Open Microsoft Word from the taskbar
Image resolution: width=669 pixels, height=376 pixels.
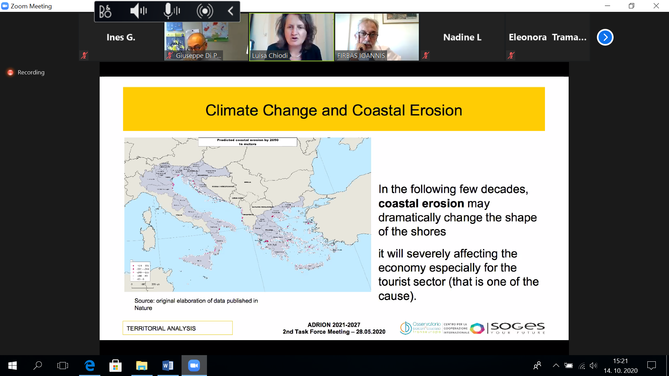[x=168, y=366]
